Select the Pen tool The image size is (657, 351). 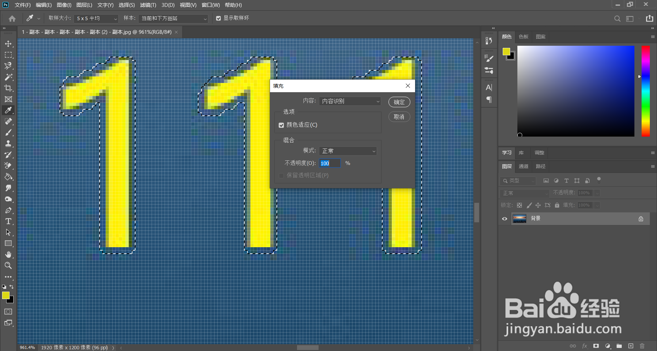(8, 210)
